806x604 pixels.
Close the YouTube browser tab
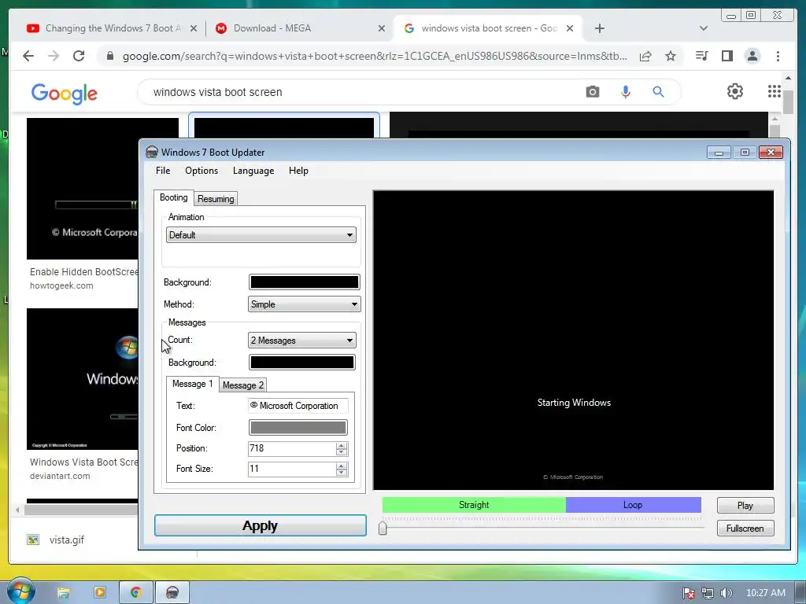pyautogui.click(x=194, y=29)
